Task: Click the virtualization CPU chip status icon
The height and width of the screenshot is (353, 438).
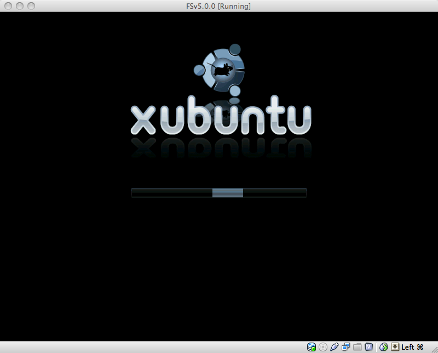Action: [x=369, y=347]
